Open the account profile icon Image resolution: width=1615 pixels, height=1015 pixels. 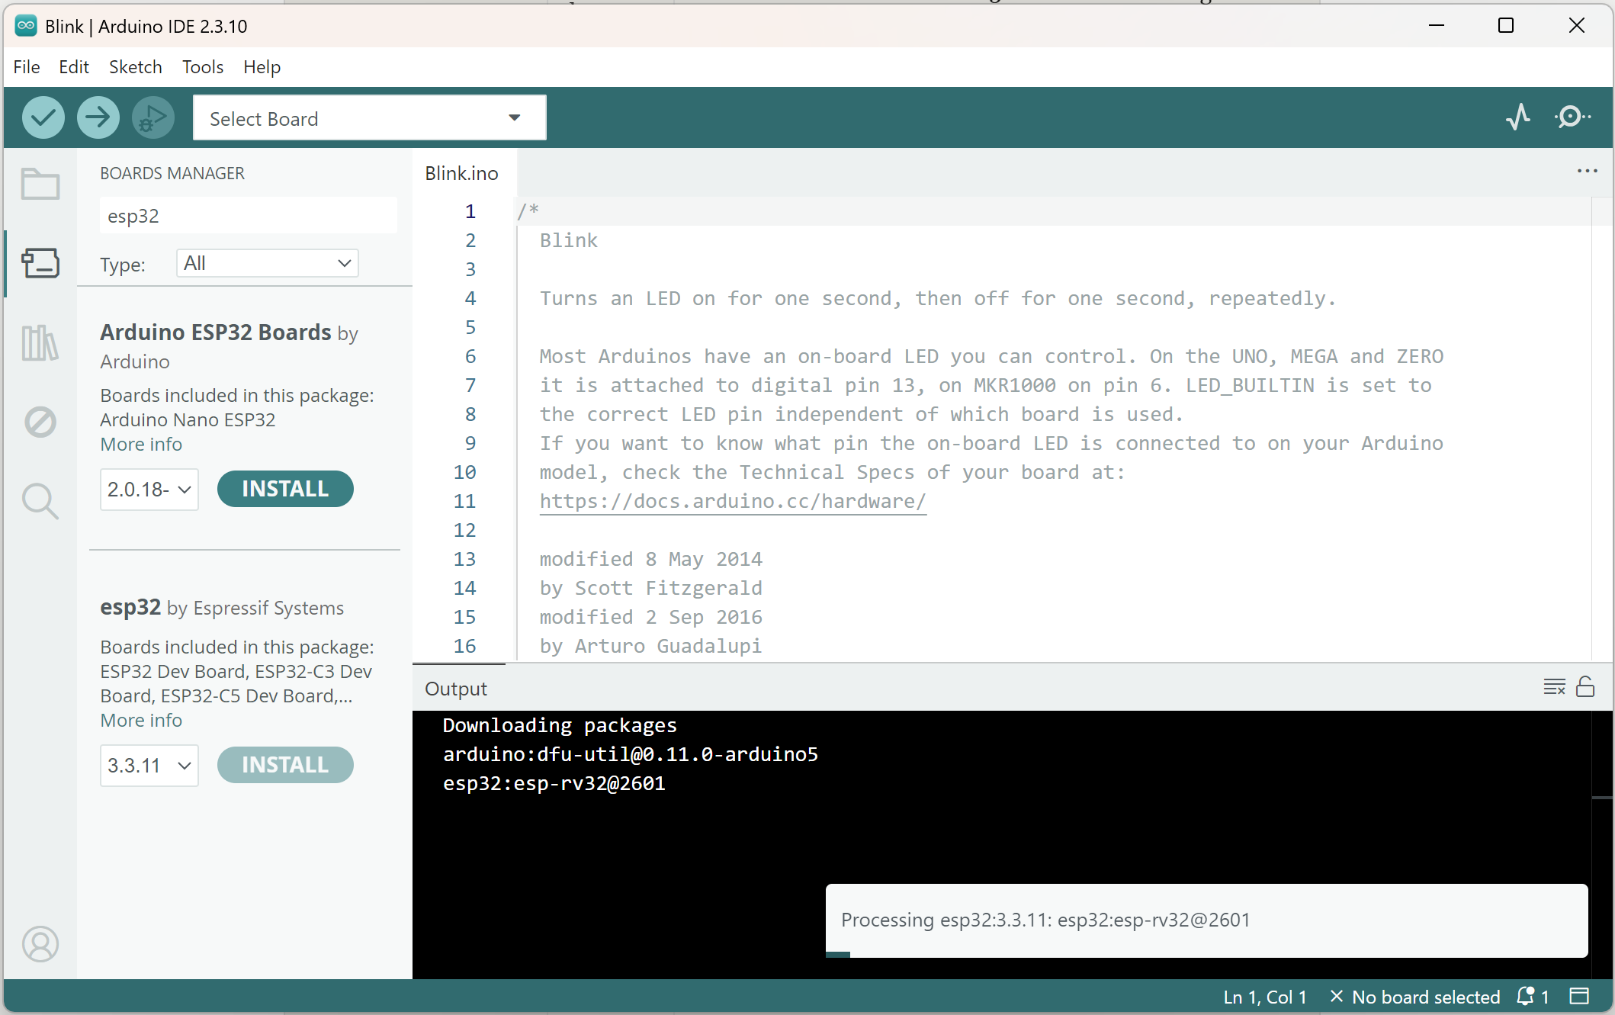pyautogui.click(x=40, y=944)
